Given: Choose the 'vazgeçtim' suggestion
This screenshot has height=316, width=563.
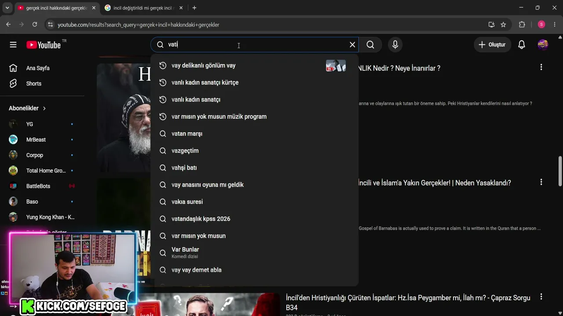Looking at the screenshot, I should pyautogui.click(x=254, y=151).
